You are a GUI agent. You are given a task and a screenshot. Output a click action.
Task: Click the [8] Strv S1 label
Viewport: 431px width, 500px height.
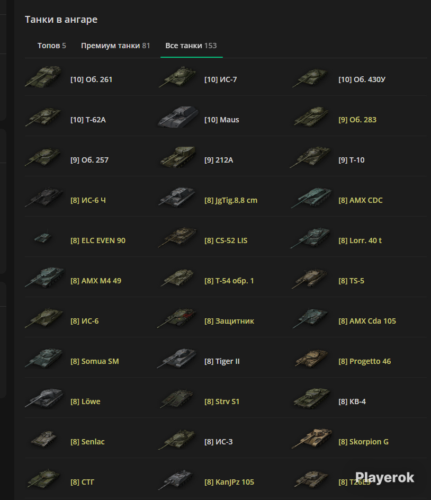pos(222,401)
